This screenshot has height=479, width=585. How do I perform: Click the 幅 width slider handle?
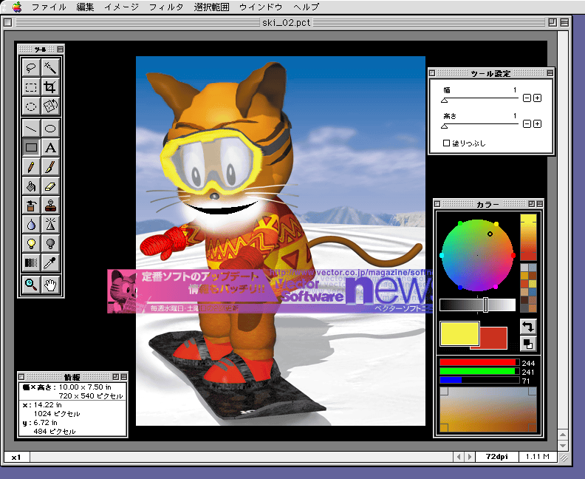coord(445,100)
